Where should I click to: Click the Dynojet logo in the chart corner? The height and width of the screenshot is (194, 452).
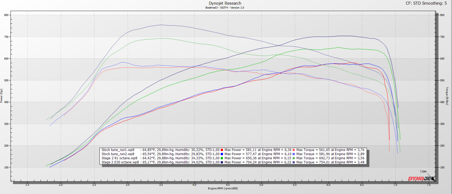(x=422, y=179)
